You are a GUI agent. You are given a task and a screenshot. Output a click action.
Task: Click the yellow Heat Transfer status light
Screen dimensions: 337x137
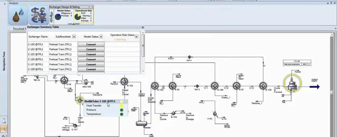[x=122, y=106]
